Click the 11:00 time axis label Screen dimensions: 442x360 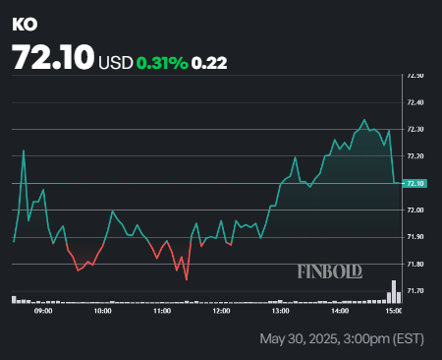tap(162, 311)
